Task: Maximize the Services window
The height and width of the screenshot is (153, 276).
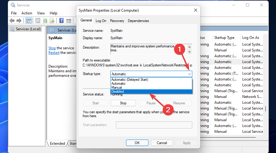Action: [247, 5]
